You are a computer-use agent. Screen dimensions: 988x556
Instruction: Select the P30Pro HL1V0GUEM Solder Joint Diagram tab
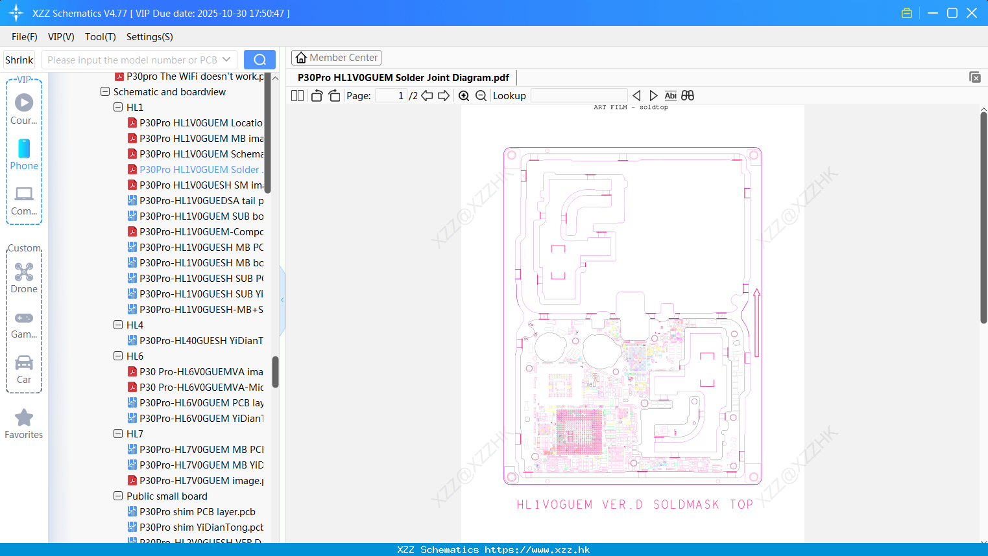click(x=404, y=78)
